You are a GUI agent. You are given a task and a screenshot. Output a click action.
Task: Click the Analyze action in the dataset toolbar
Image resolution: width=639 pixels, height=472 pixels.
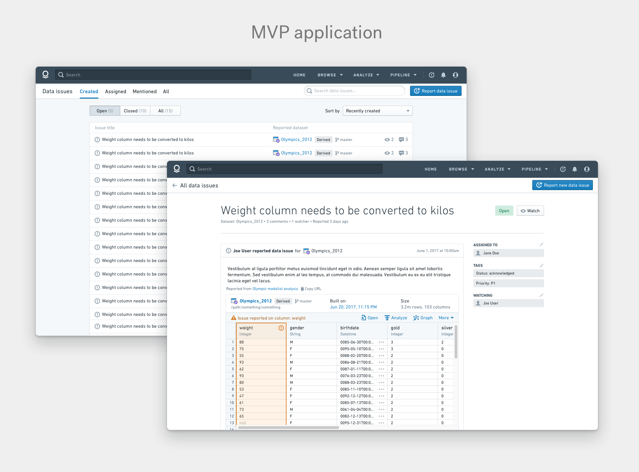click(396, 318)
